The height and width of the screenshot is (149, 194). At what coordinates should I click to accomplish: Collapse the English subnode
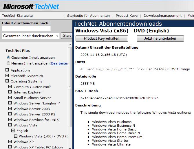coord(13,130)
